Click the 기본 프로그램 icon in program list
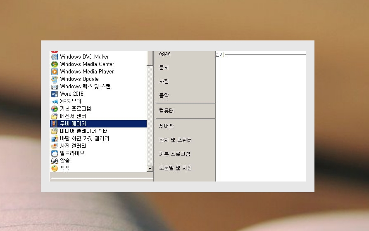This screenshot has width=369, height=231. [x=55, y=109]
